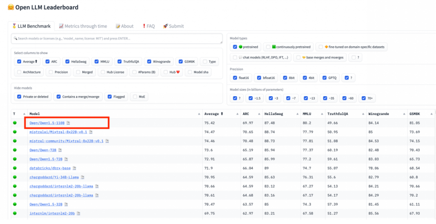
Task: Enable the MoE checkbox
Action: pos(135,97)
